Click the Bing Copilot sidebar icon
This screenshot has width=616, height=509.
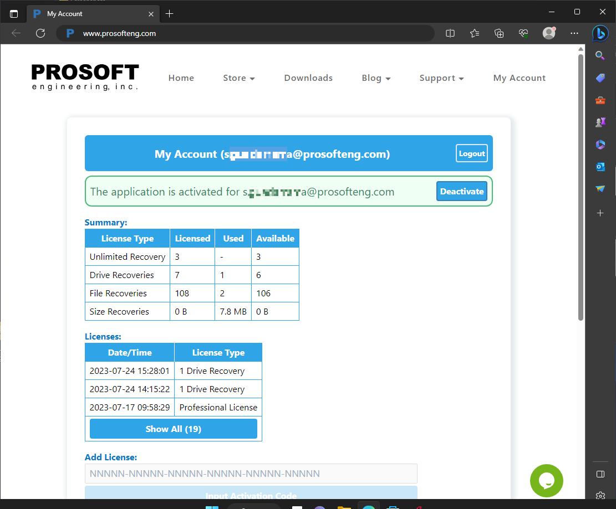click(600, 33)
